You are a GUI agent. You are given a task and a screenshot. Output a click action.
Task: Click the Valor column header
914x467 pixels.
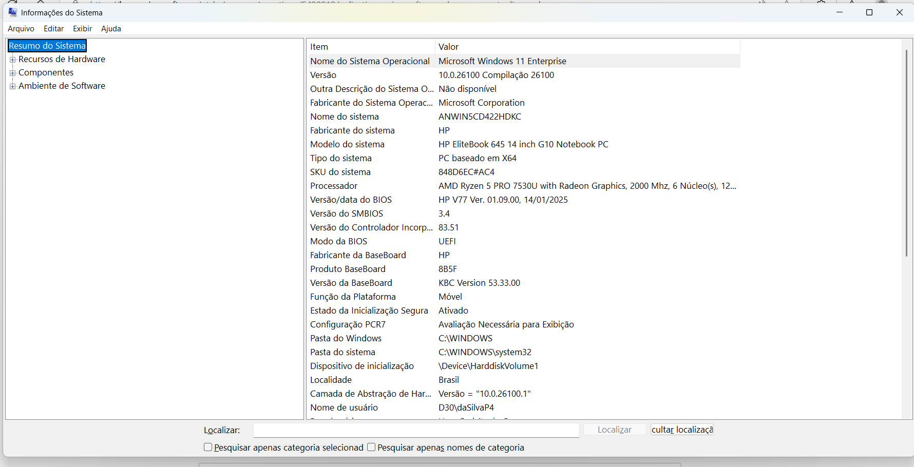click(587, 47)
